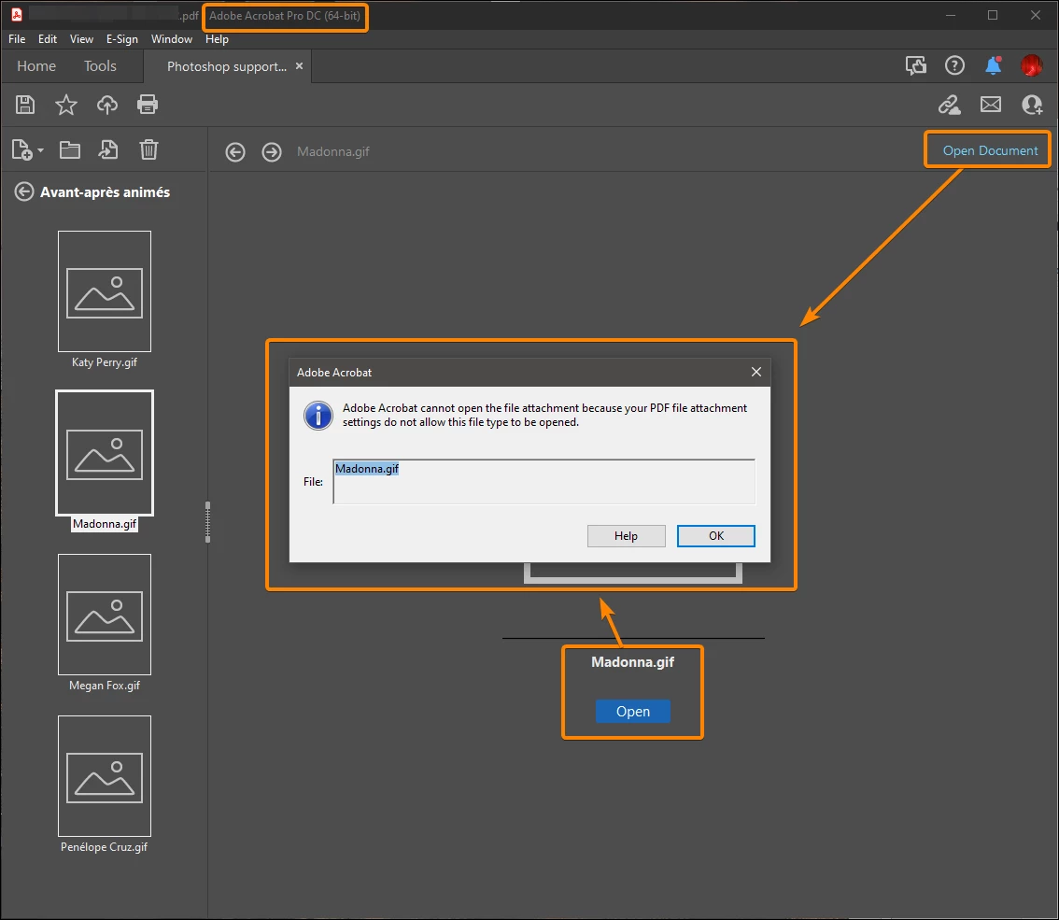Click the Megan Fox.gif file name label
Viewport: 1059px width, 920px height.
tap(105, 685)
